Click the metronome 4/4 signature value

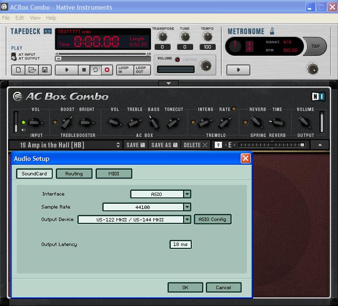287,42
